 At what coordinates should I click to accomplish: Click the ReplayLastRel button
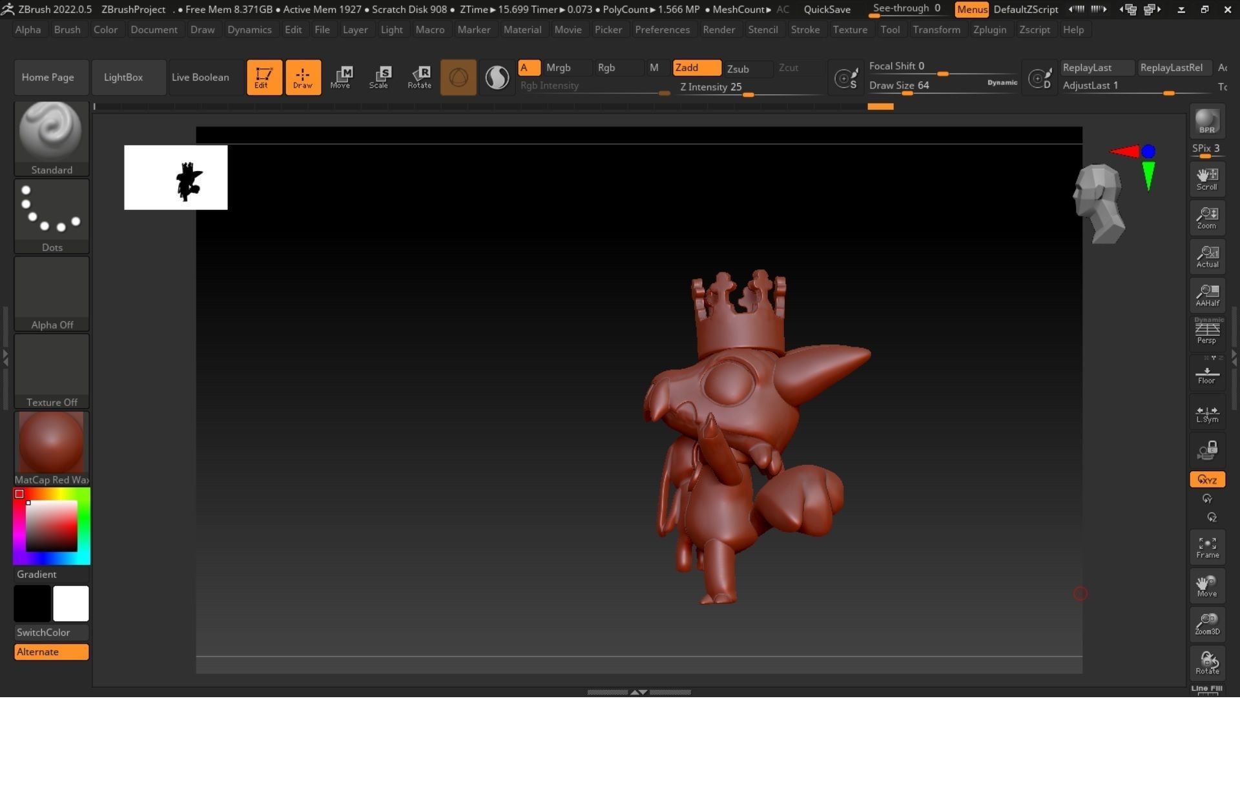1174,68
